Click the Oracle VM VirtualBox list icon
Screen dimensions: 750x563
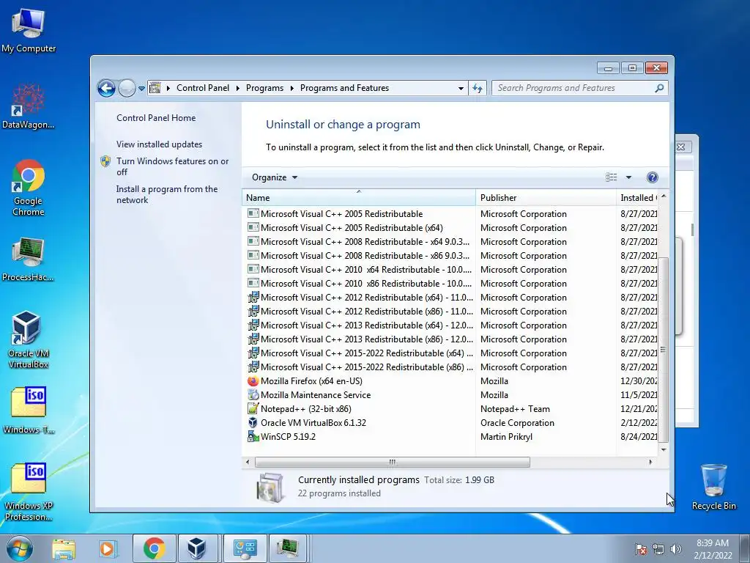(x=253, y=423)
